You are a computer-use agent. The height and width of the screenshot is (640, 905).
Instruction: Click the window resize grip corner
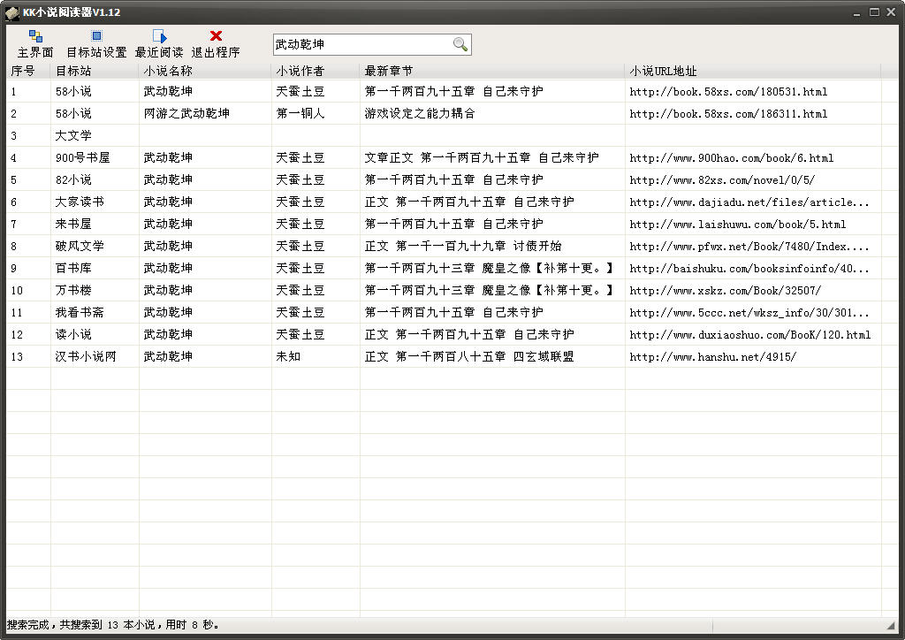click(890, 625)
